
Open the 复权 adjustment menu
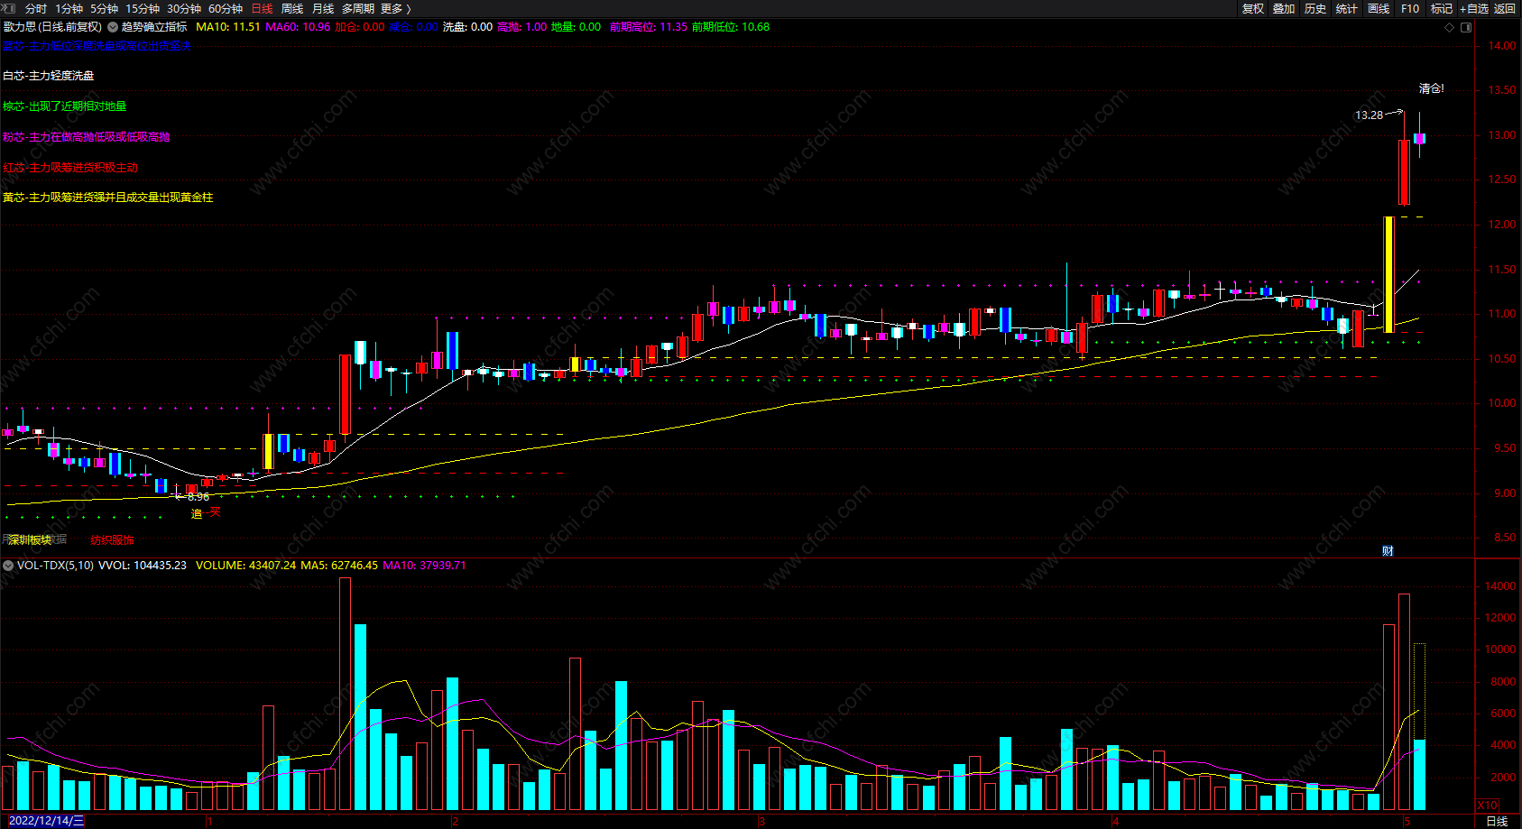[x=1253, y=8]
